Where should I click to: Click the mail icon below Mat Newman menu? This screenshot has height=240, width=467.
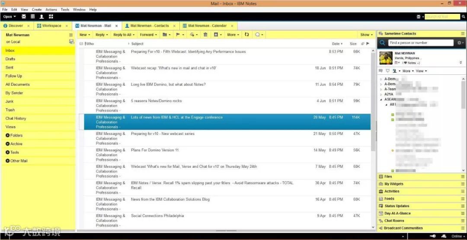[71, 42]
